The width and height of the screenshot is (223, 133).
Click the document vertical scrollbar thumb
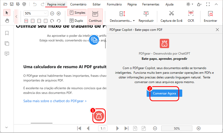click(105, 43)
